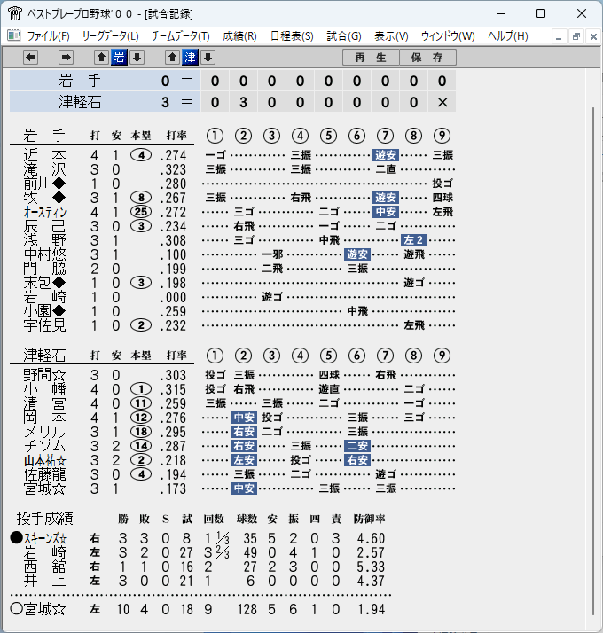This screenshot has height=633, width=603.
Task: Open the 日程表(S) menu
Action: tap(292, 36)
